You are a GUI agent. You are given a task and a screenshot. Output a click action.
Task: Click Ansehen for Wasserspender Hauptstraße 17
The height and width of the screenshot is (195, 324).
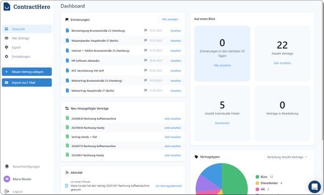coord(176,41)
